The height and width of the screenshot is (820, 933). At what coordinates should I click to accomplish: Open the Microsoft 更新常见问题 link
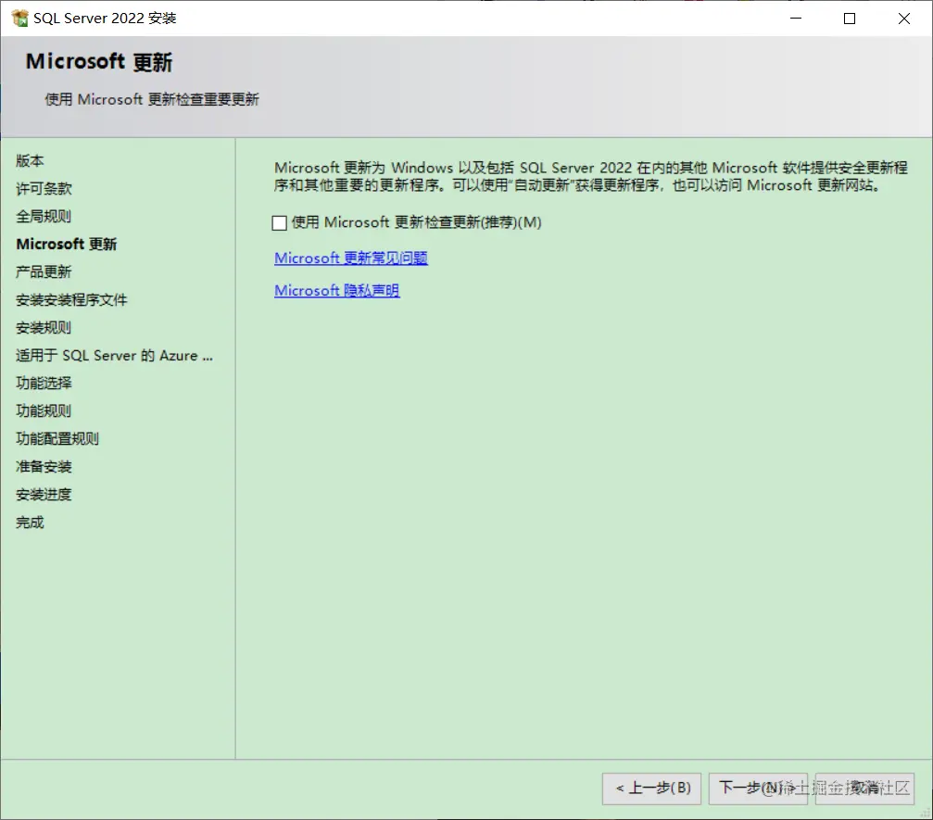pyautogui.click(x=351, y=258)
